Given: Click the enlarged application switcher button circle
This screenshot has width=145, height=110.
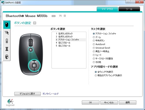Looking at the screenshot, I should (x=34, y=66).
